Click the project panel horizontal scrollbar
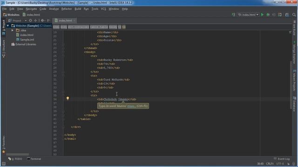Viewport: 298px width, 167px height. [x=18, y=154]
